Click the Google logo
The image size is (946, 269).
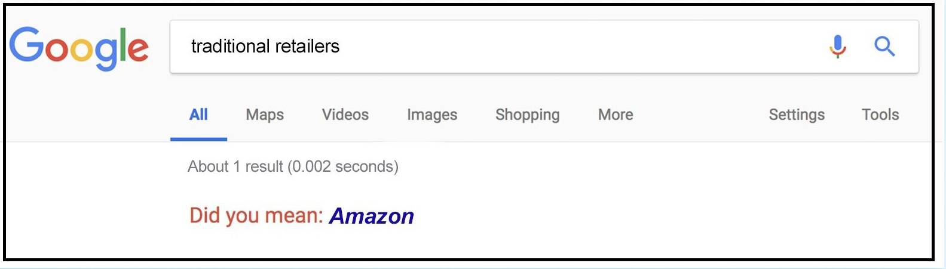[79, 48]
